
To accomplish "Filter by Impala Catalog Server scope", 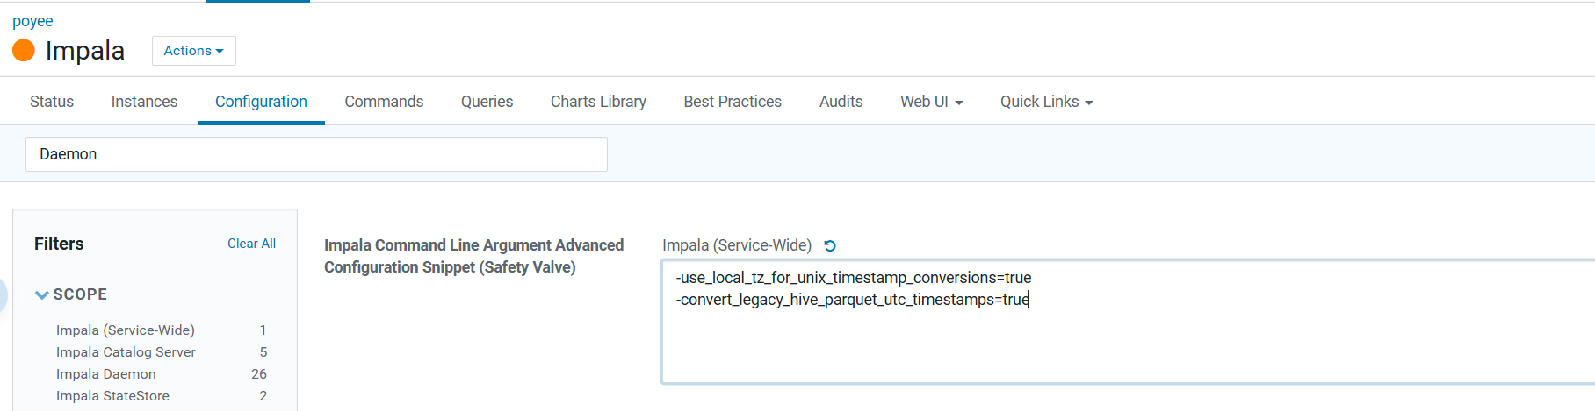I will click(x=126, y=352).
